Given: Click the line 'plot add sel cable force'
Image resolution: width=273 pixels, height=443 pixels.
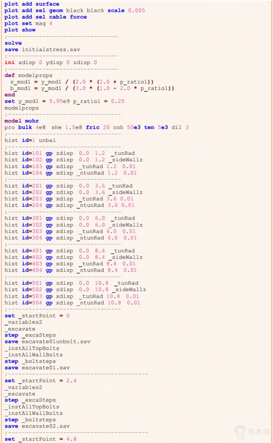Looking at the screenshot, I should tap(46, 17).
